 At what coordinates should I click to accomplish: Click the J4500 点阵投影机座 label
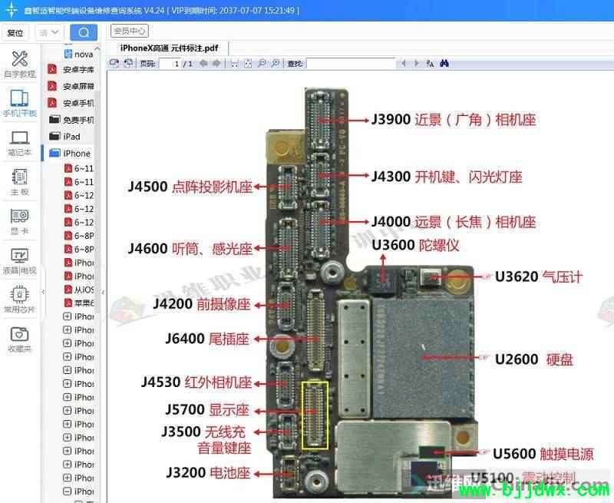[x=190, y=187]
